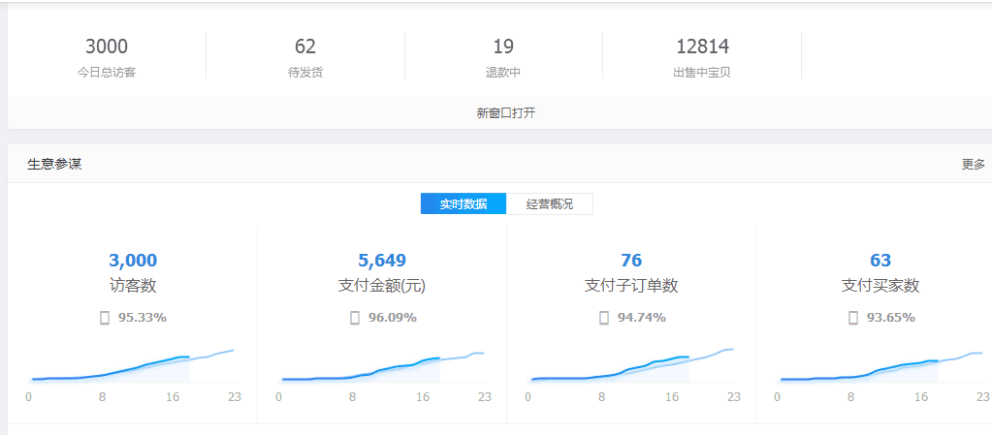Screen dimensions: 992x435
Task: Click the 访客数 trend line chart
Action: [133, 366]
